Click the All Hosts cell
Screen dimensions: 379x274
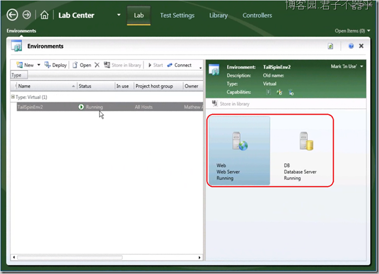click(144, 107)
